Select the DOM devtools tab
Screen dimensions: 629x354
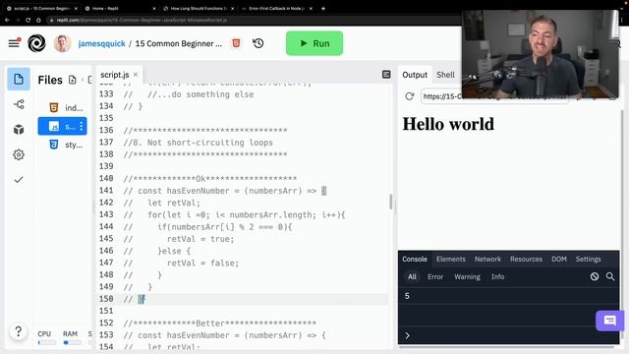pyautogui.click(x=559, y=259)
